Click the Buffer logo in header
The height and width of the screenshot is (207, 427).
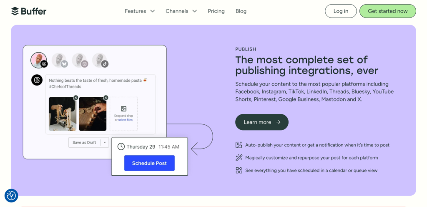coord(29,11)
